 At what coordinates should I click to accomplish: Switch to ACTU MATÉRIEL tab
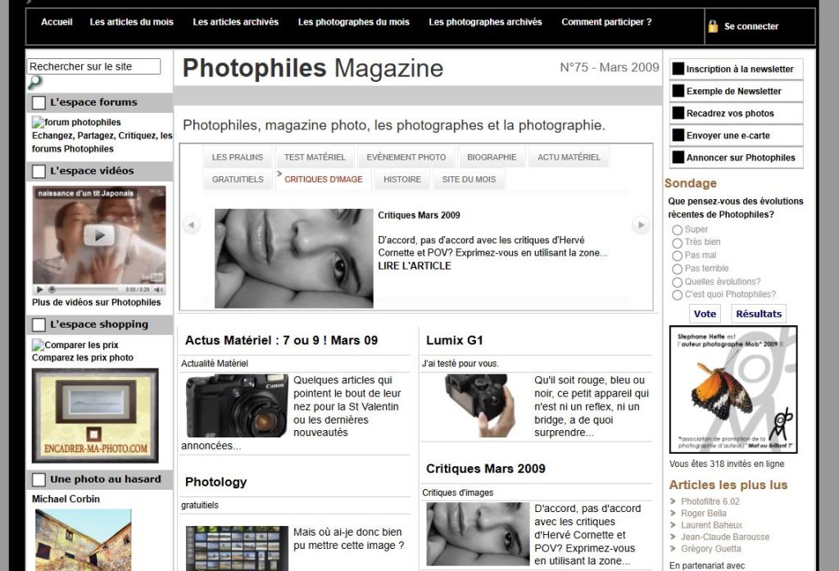[569, 157]
